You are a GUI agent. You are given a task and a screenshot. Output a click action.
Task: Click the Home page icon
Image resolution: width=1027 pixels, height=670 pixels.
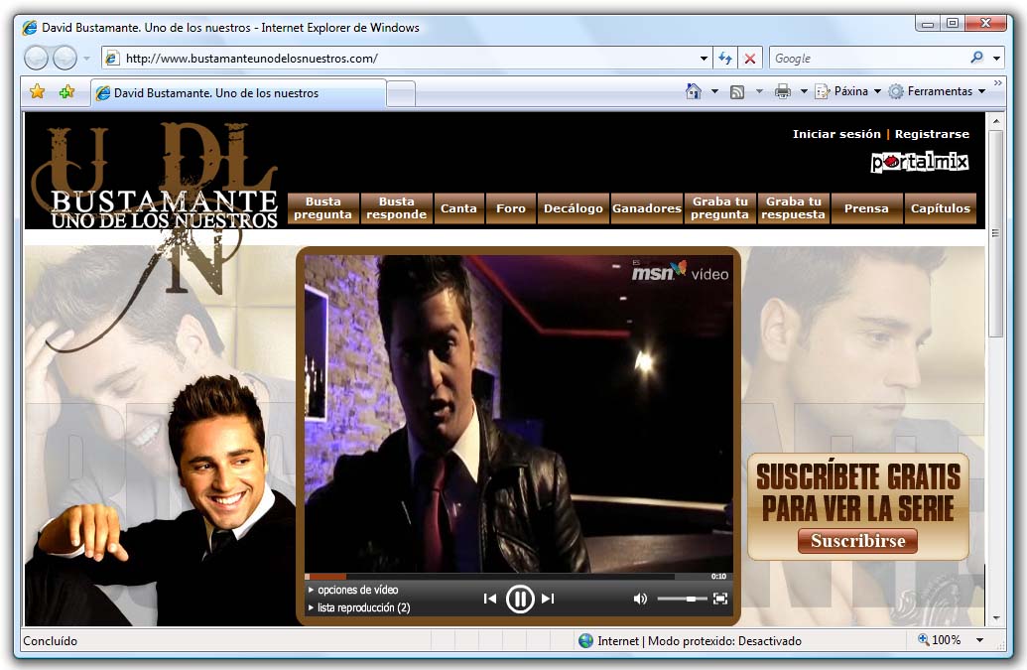[x=693, y=91]
